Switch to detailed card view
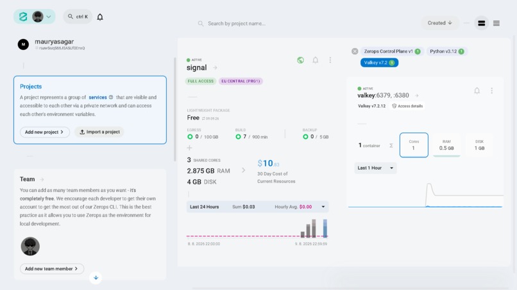This screenshot has width=517, height=290. point(481,23)
